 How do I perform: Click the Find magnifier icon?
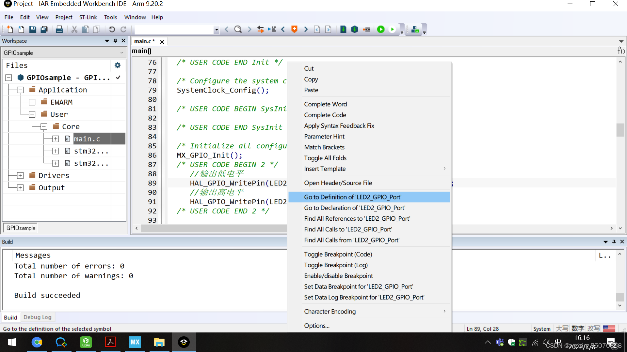click(238, 30)
